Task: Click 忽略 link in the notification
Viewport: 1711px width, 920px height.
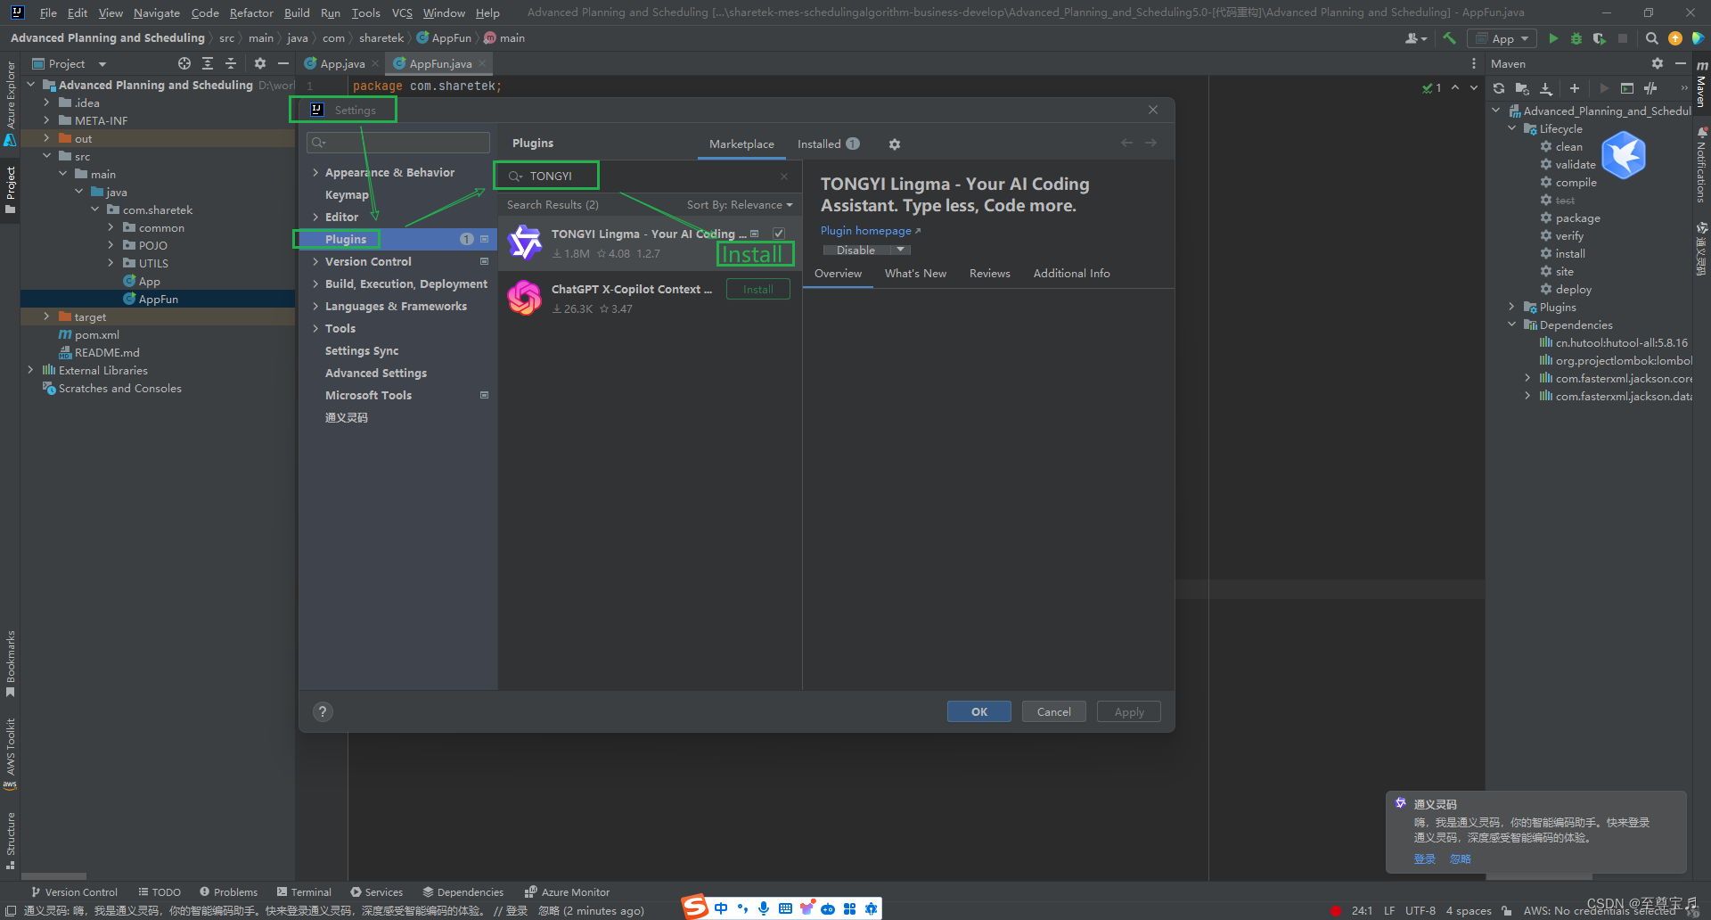Action: (x=1460, y=859)
